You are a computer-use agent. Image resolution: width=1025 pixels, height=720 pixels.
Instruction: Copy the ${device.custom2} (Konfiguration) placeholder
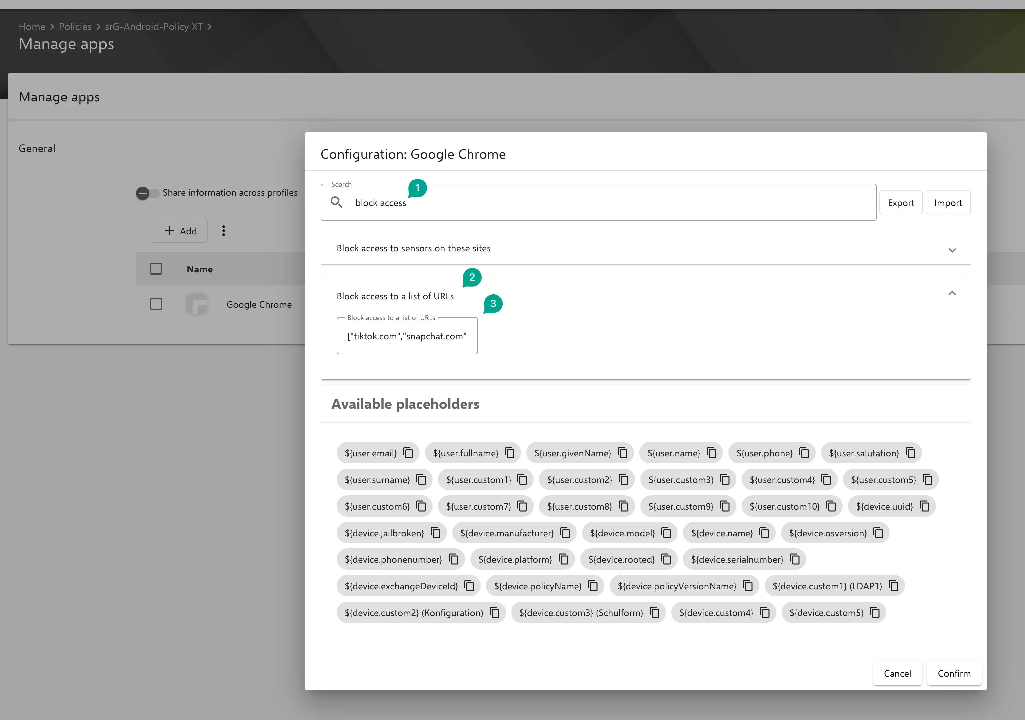[x=495, y=613]
